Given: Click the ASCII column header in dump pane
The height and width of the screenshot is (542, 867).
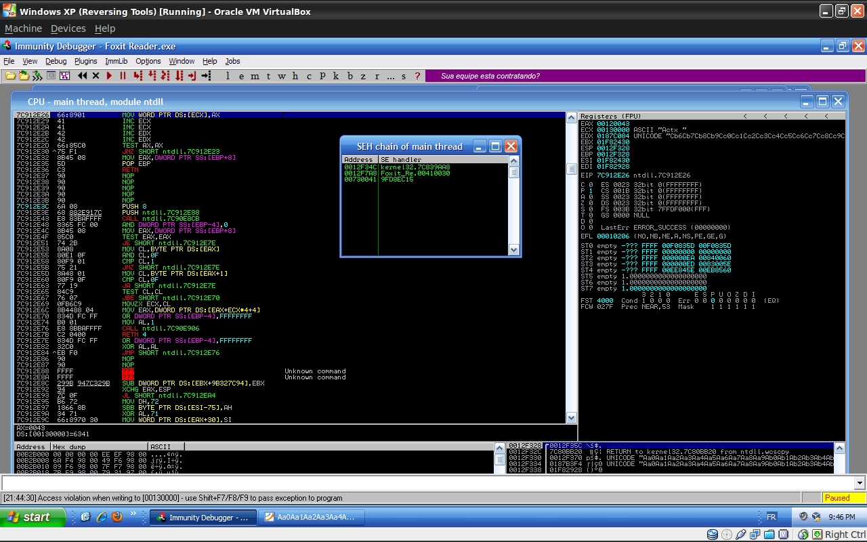Looking at the screenshot, I should (x=167, y=447).
